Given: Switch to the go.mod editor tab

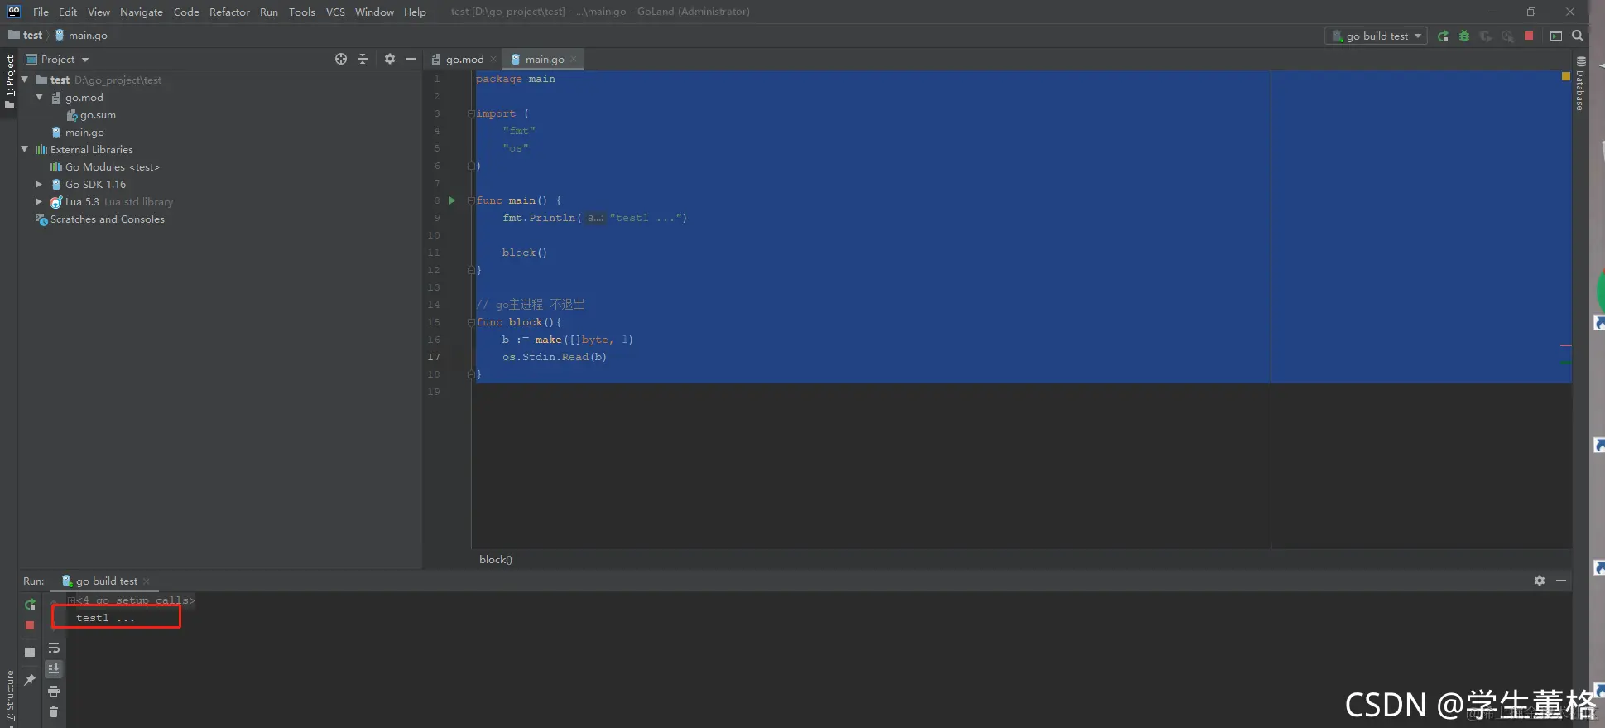Looking at the screenshot, I should click(464, 60).
